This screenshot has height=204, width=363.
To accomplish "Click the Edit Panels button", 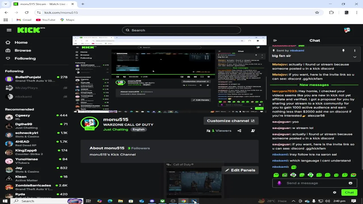I will pos(240,170).
